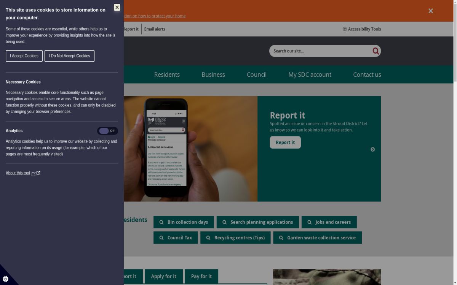Open Bin collection days quick link
The width and height of the screenshot is (457, 285).
[184, 222]
